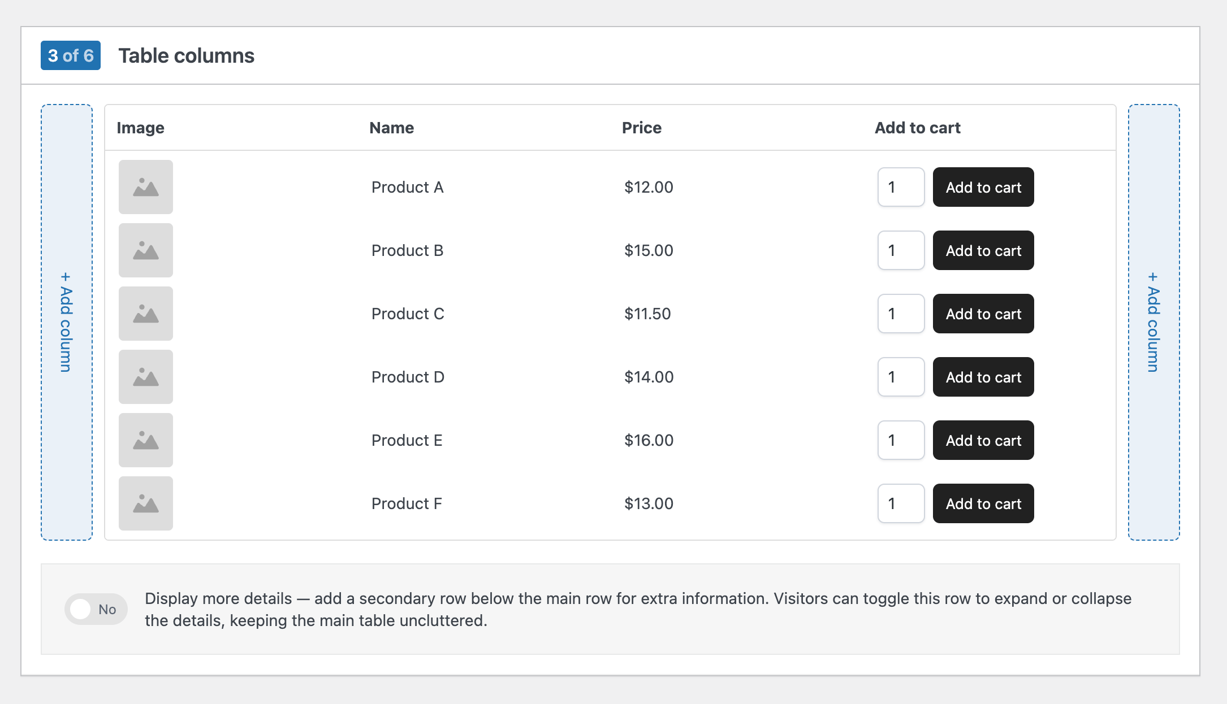The height and width of the screenshot is (704, 1227).
Task: Select the Name column header
Action: (391, 128)
